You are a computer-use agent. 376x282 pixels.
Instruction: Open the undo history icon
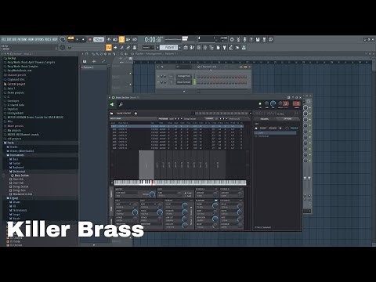232,39
